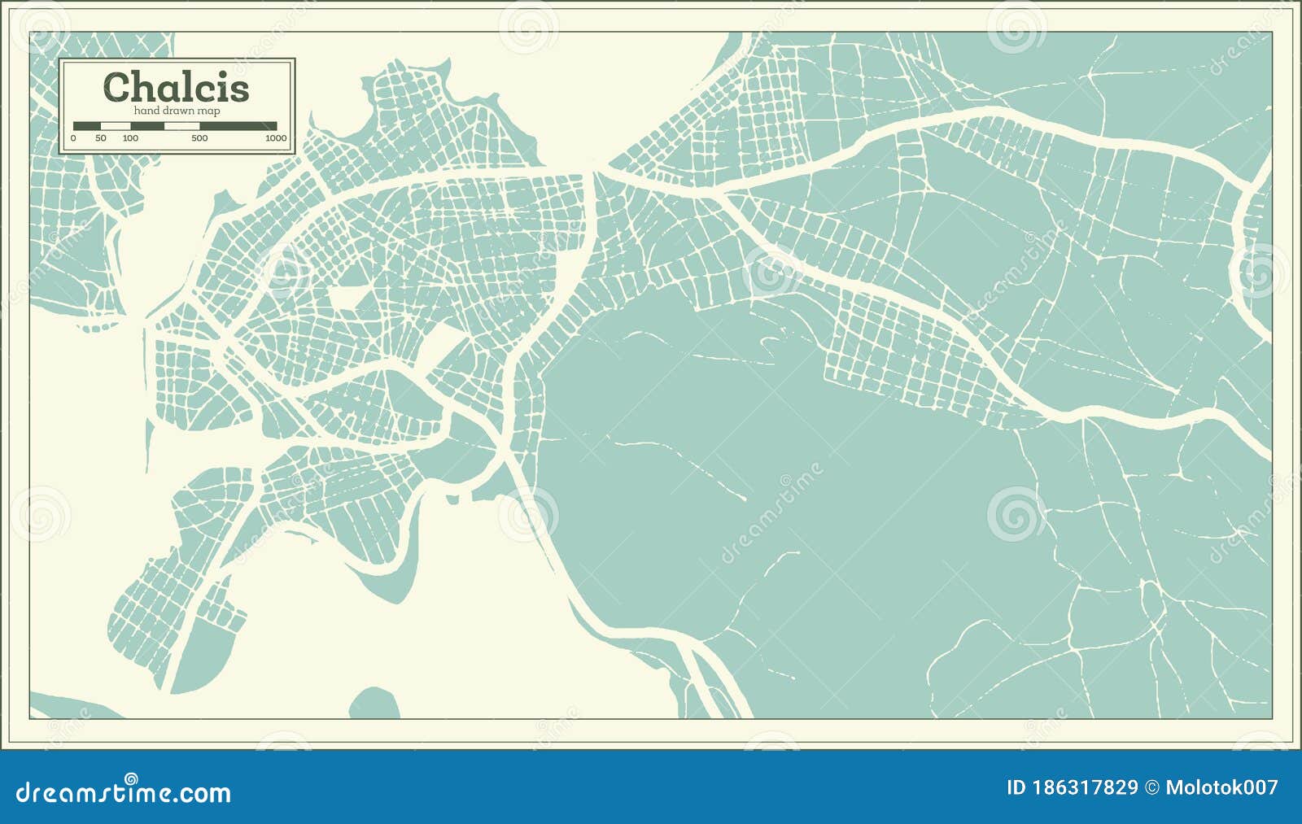Click the '0' label on the scale bar

74,138
